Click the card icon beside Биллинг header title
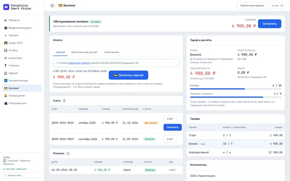 [60, 6]
